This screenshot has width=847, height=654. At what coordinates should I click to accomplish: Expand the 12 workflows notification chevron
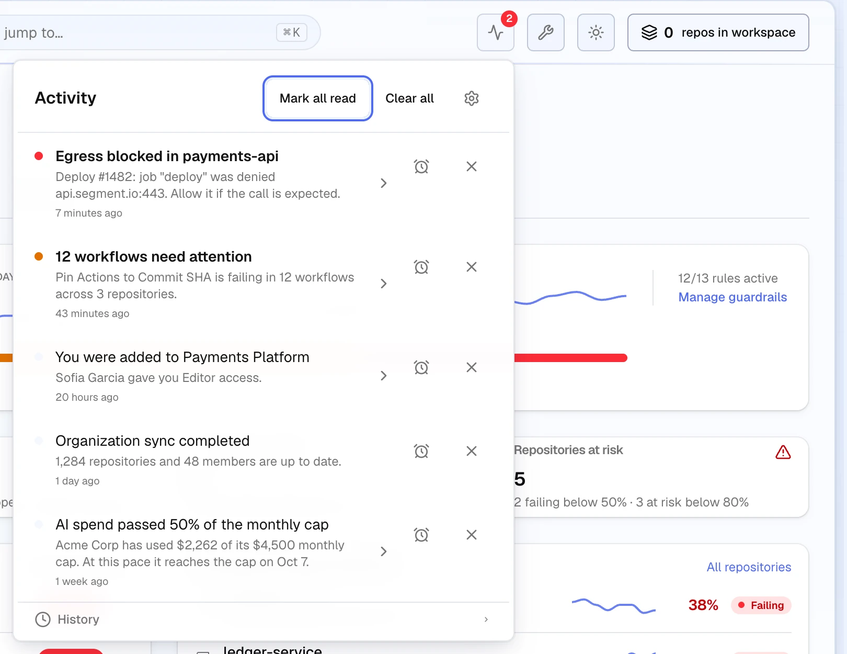(384, 284)
